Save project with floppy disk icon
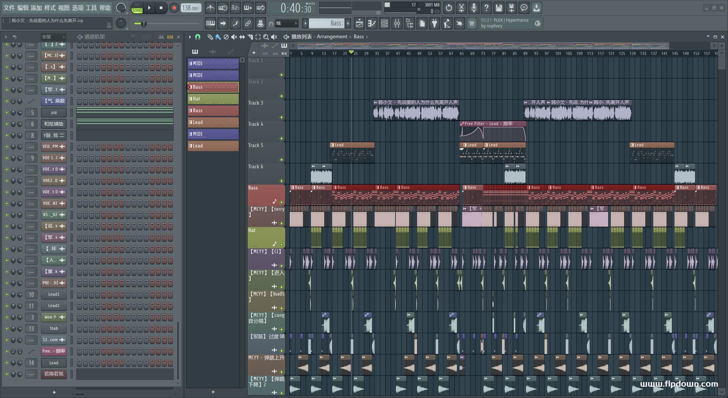Screen dimensions: 728x398 (x=499, y=8)
